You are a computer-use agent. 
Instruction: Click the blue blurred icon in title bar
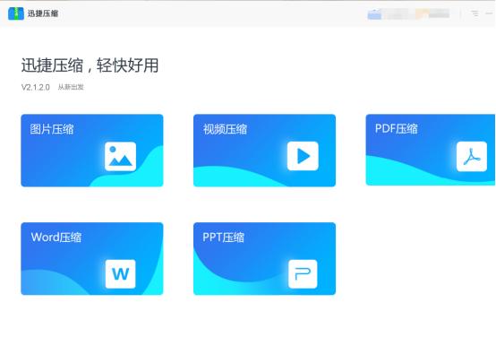pos(374,14)
